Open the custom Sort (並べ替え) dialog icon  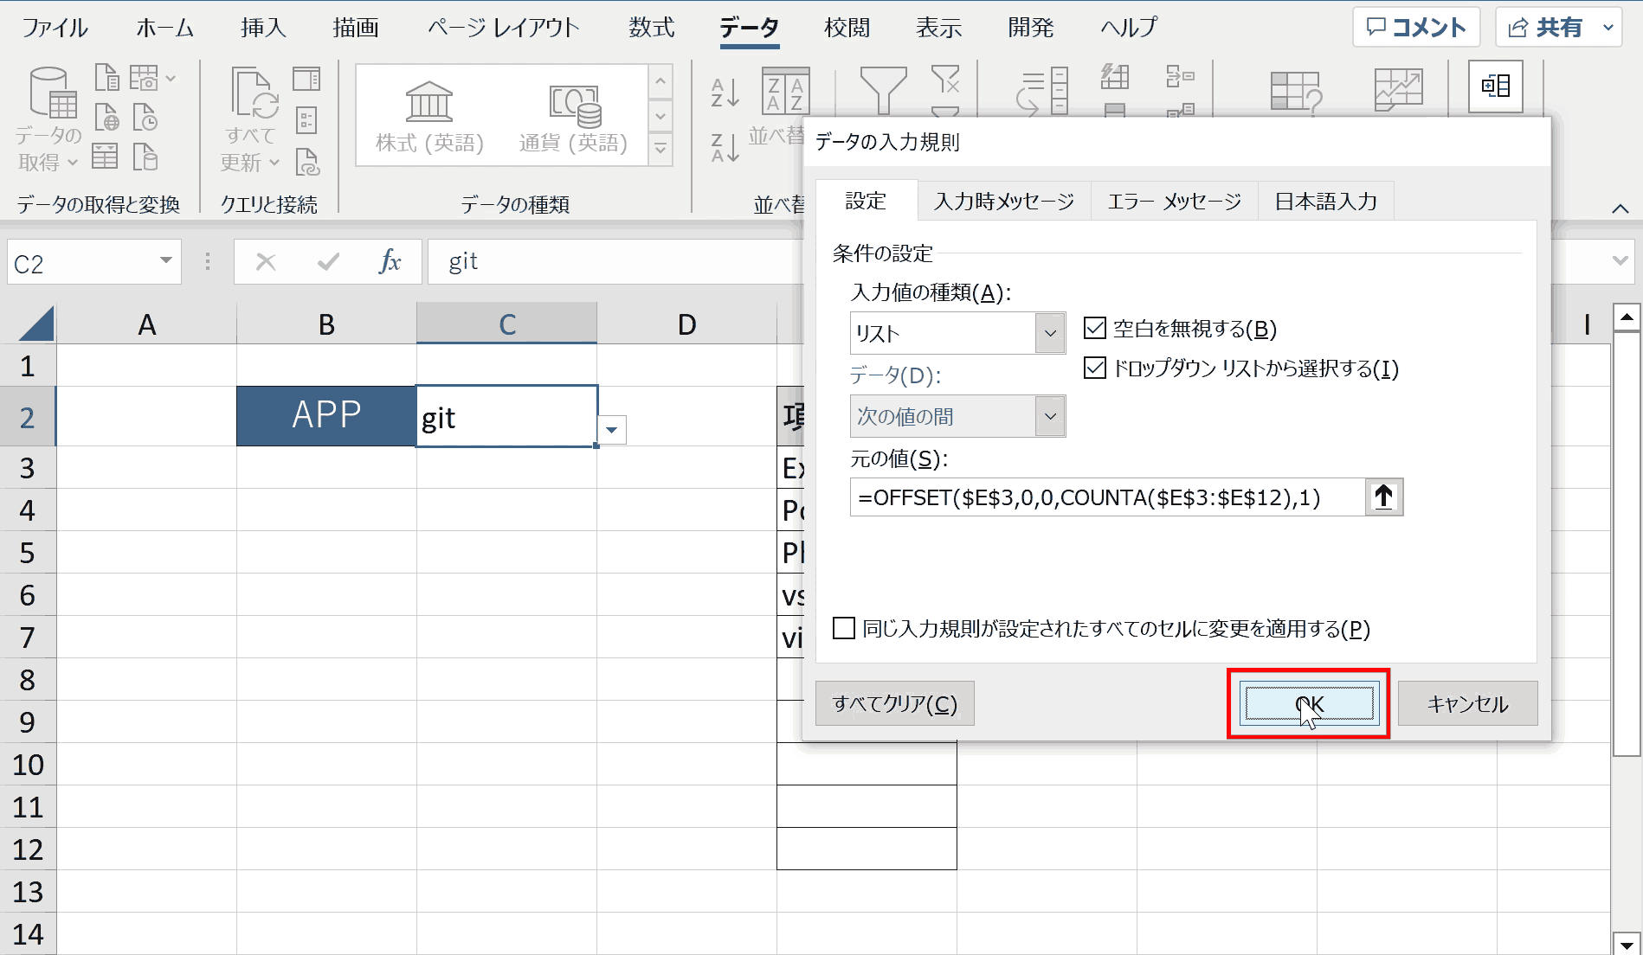click(x=785, y=90)
